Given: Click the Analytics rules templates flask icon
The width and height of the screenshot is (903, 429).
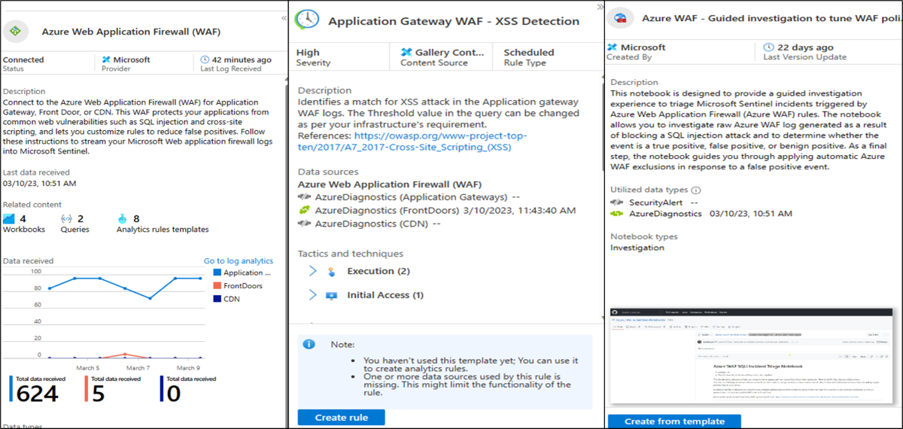Looking at the screenshot, I should coord(123,219).
